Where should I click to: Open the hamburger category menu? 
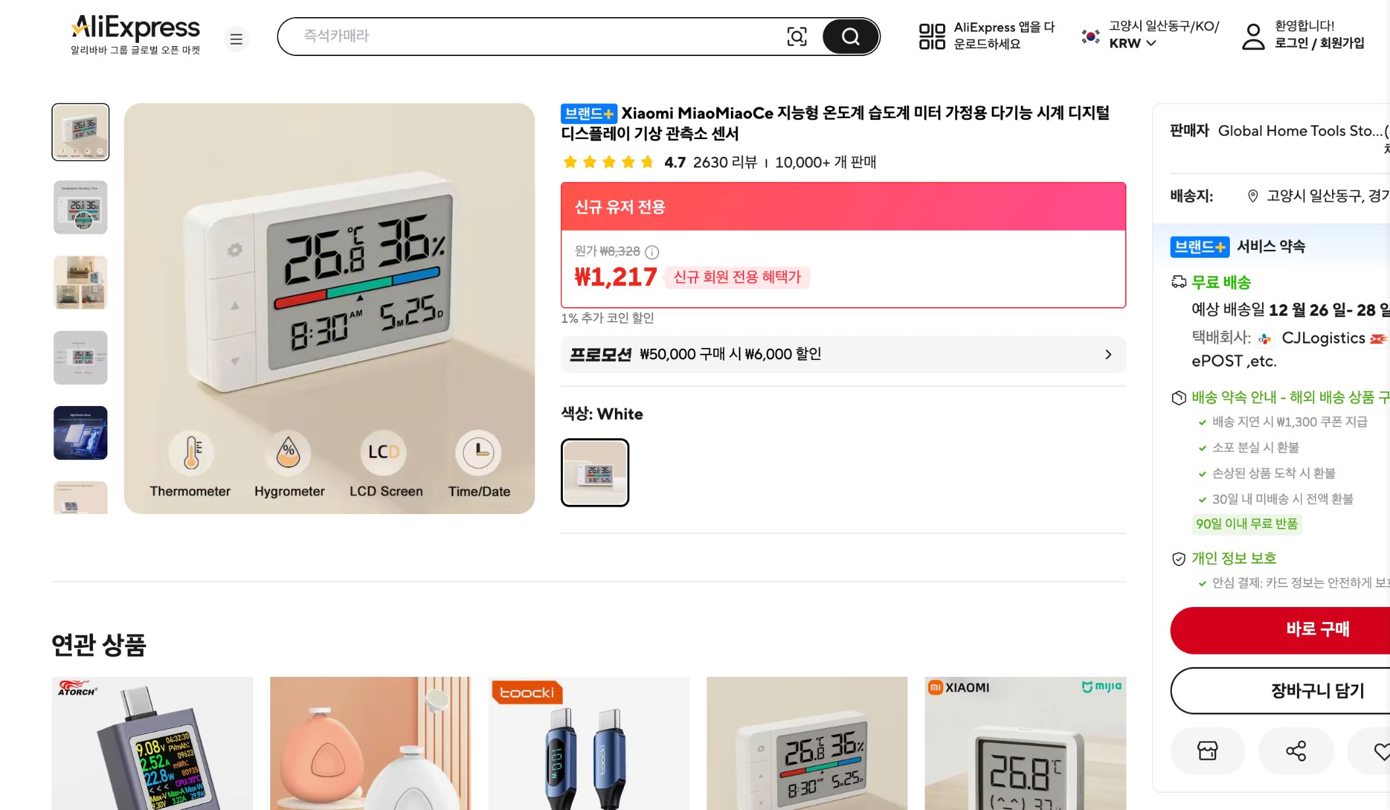coord(236,40)
